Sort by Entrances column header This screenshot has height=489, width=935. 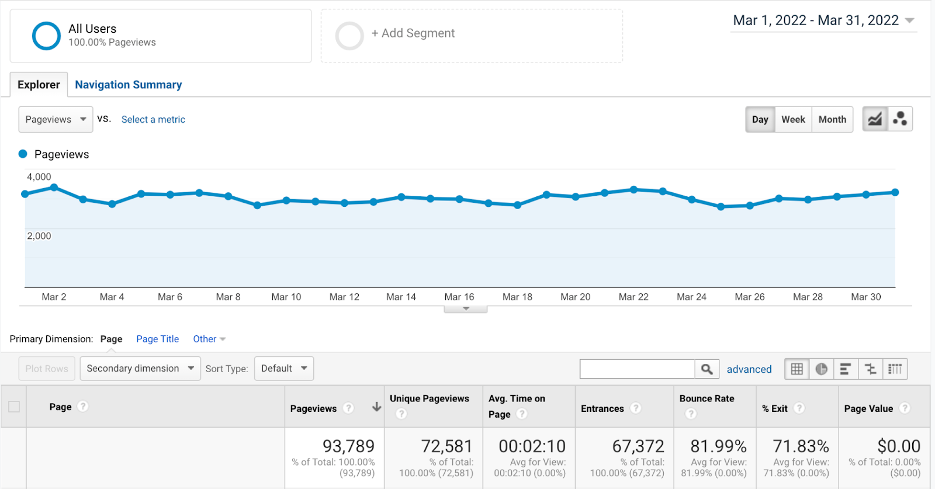click(602, 408)
